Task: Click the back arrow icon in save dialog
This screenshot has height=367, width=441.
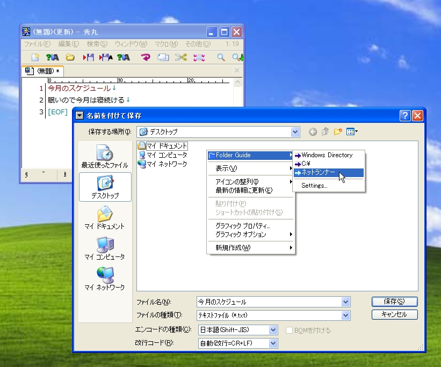Action: coord(313,131)
